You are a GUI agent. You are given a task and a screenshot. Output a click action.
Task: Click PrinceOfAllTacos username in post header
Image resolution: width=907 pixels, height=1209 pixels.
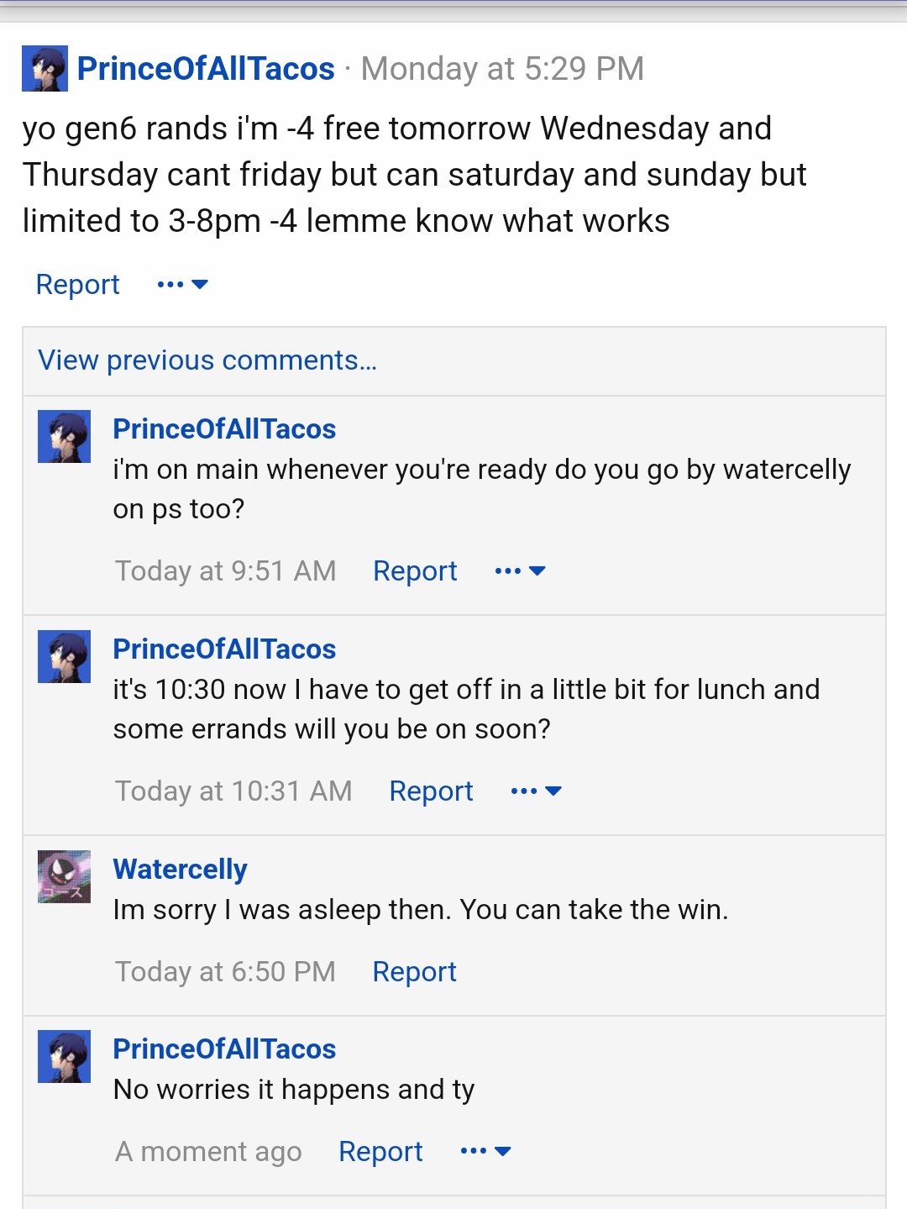point(206,69)
